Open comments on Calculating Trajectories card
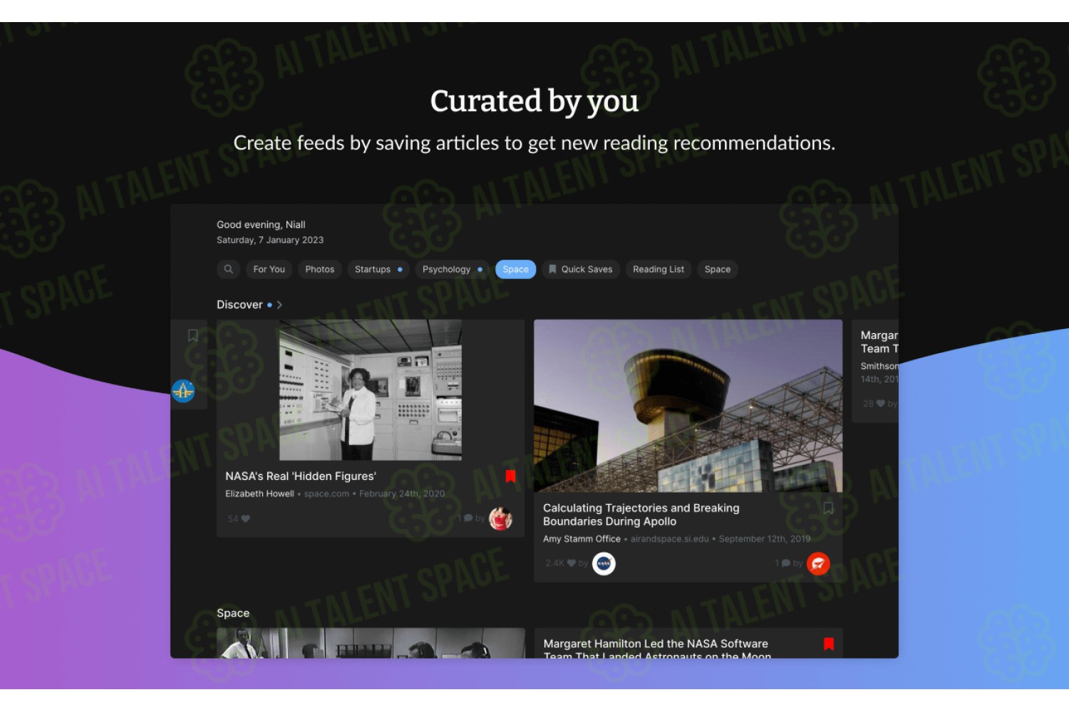Screen dimensions: 1069x712 (786, 563)
